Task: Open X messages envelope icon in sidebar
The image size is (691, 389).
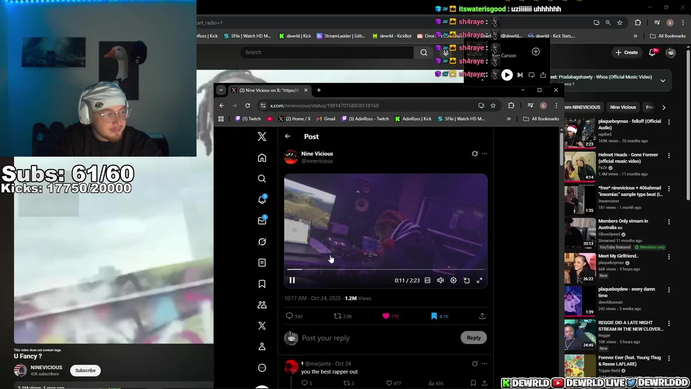Action: 262,220
